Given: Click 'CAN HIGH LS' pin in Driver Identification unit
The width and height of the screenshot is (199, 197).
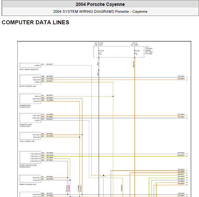Looking at the screenshot, I should (x=35, y=156).
